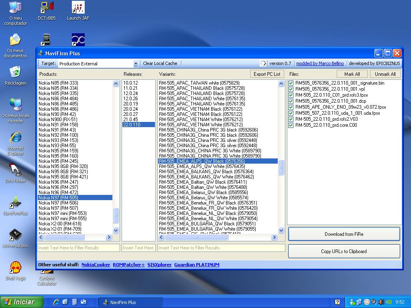This screenshot has width=411, height=308.
Task: Click the calculator quick launch icon
Action: pos(74,302)
